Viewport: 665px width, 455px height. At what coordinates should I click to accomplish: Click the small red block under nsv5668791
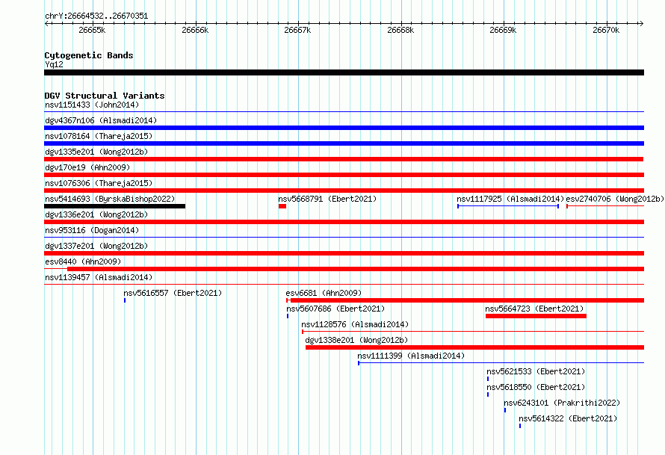tap(282, 206)
